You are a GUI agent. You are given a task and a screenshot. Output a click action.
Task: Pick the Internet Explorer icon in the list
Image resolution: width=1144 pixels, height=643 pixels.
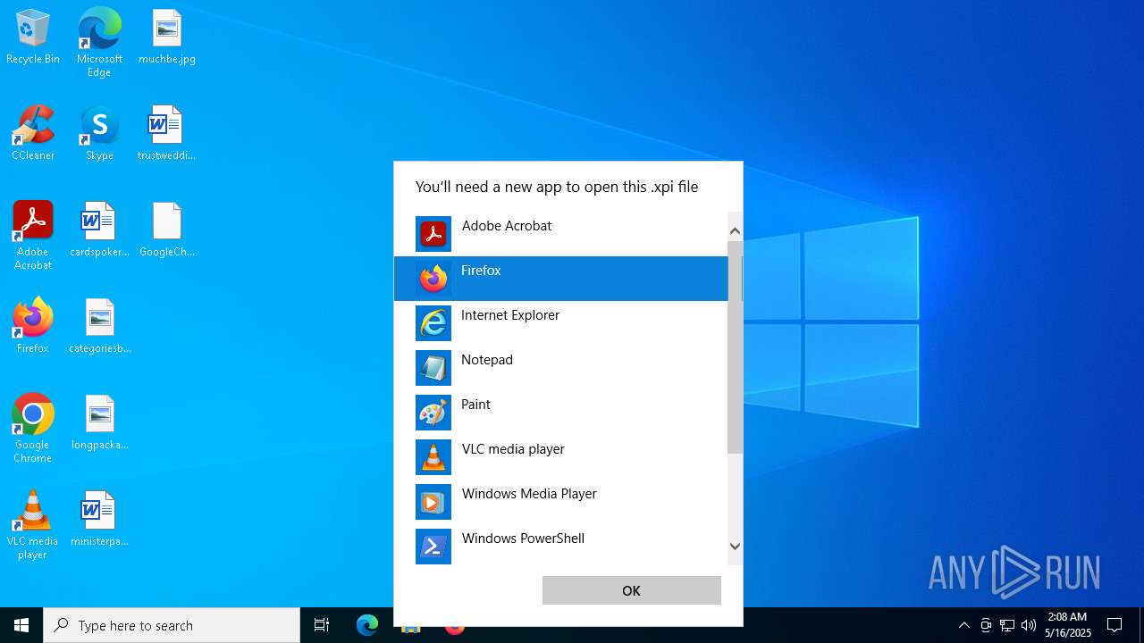tap(433, 323)
